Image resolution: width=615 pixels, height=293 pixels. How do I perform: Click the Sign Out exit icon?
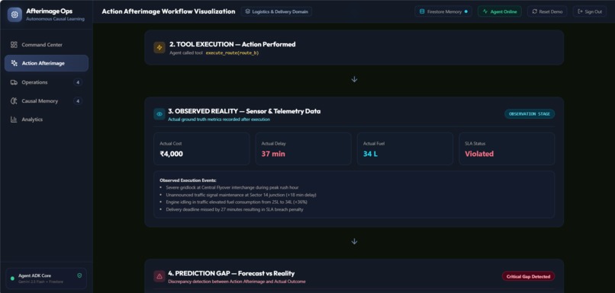[581, 11]
